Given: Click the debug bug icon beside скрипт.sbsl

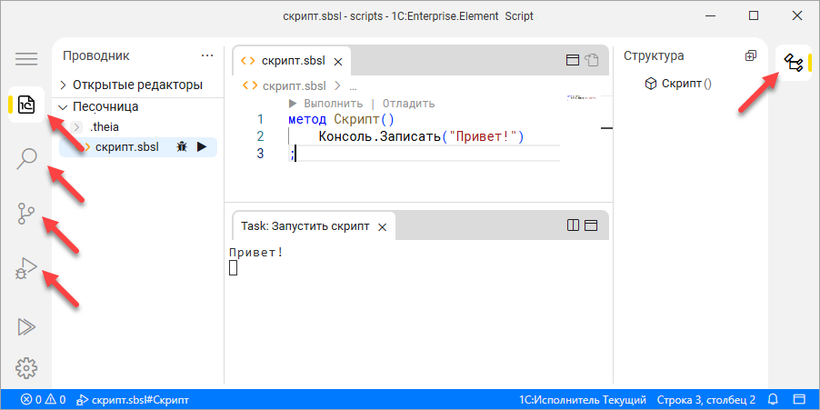Looking at the screenshot, I should (x=182, y=147).
